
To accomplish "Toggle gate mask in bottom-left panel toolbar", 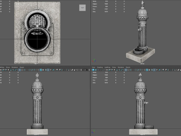I will (27, 70).
